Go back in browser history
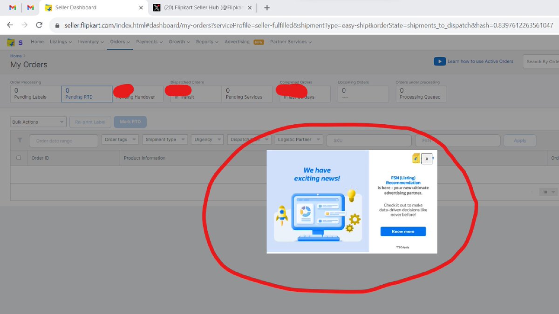 [x=10, y=25]
